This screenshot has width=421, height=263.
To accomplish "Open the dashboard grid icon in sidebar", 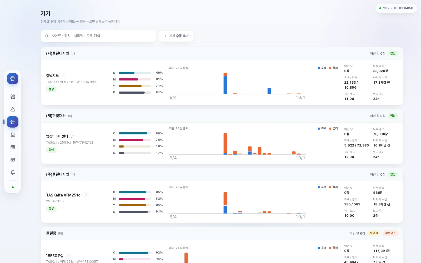I will 13,97.
